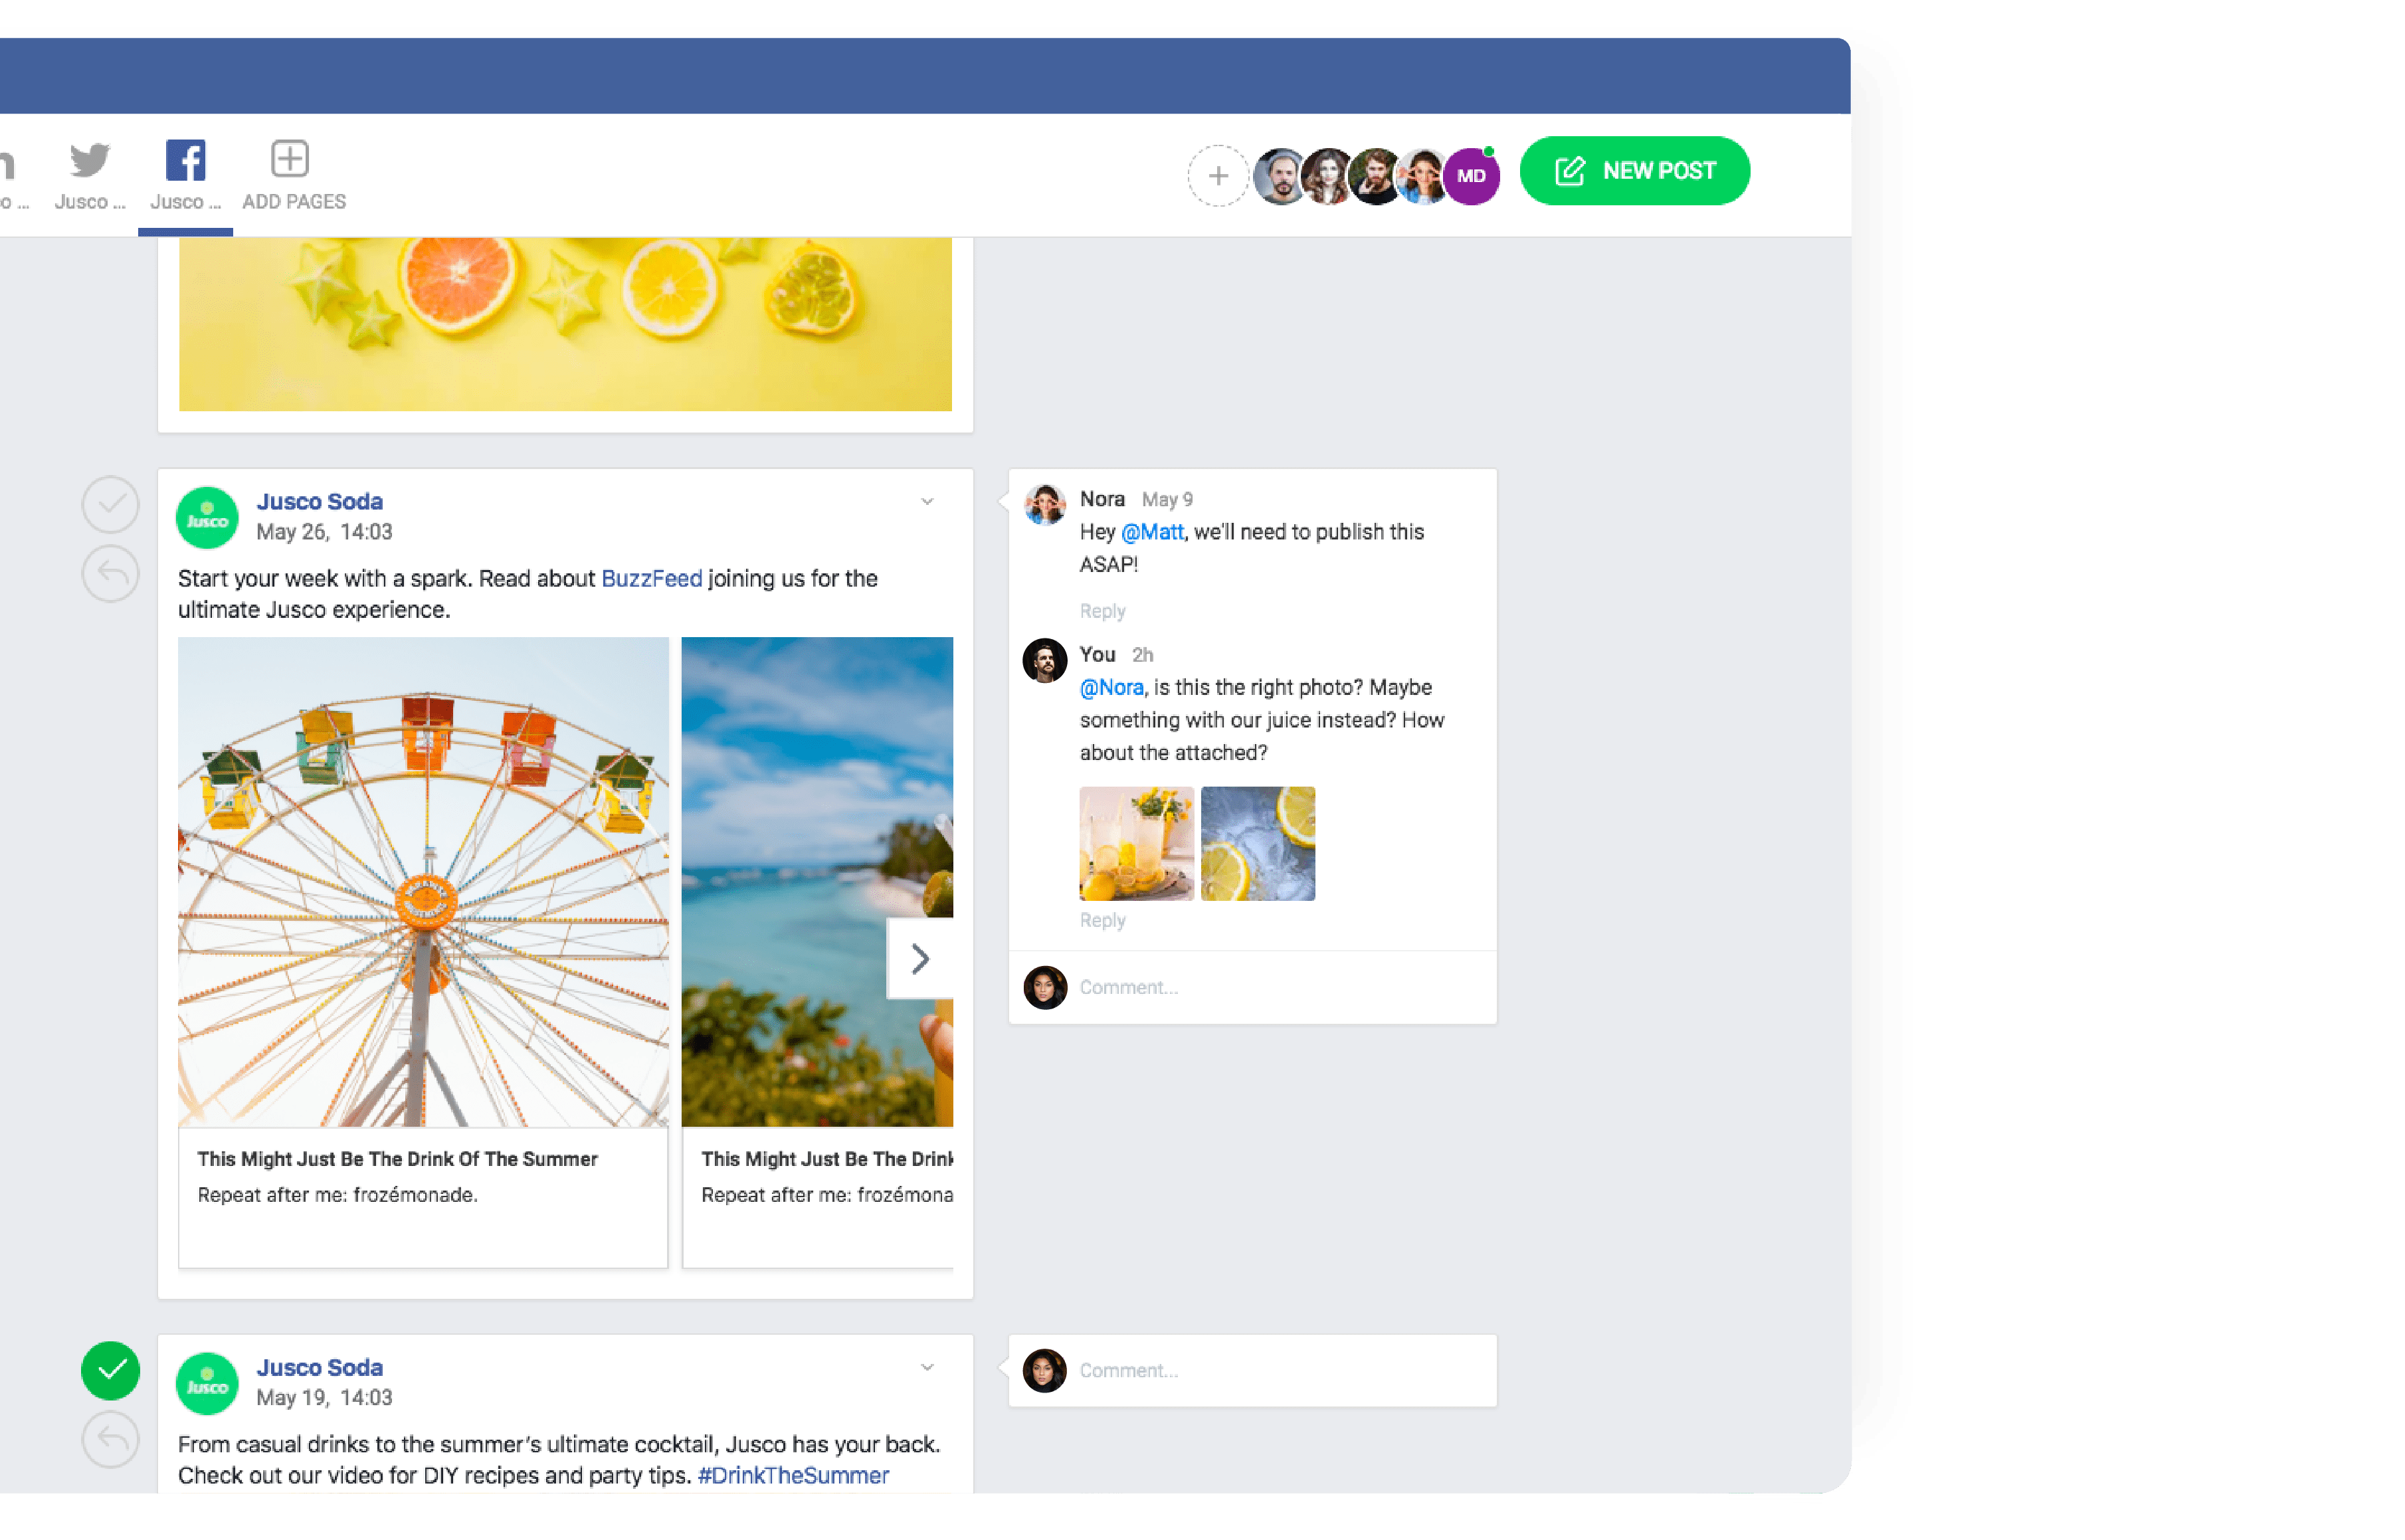Expand options chevron on May 19 post
The height and width of the screenshot is (1540, 2405).
(x=926, y=1367)
